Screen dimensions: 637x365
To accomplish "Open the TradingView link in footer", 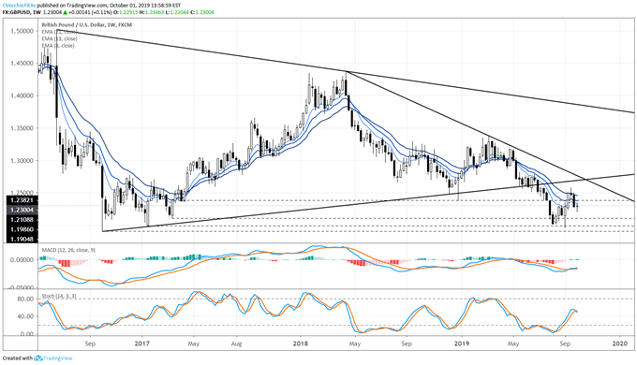I will [x=58, y=358].
